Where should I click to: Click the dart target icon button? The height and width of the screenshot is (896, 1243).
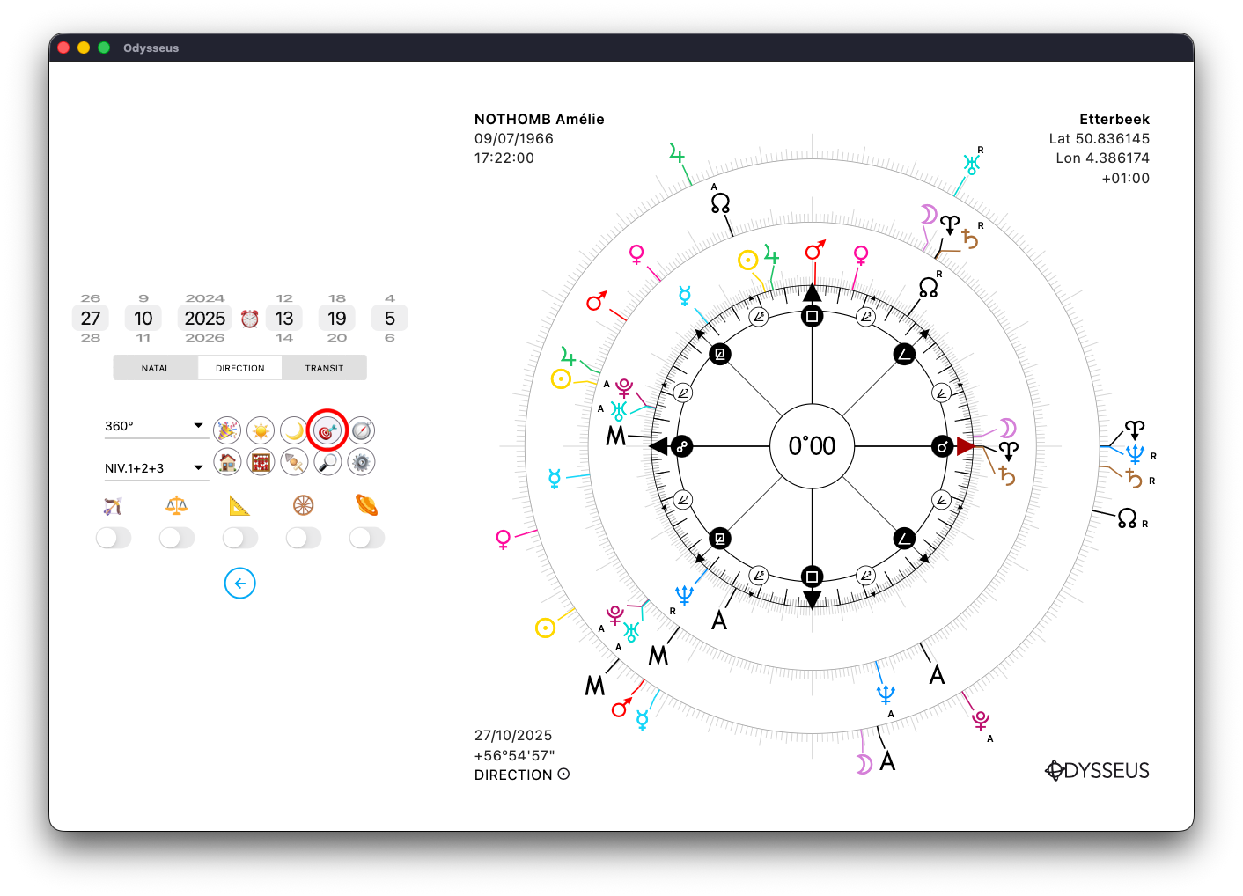[327, 430]
